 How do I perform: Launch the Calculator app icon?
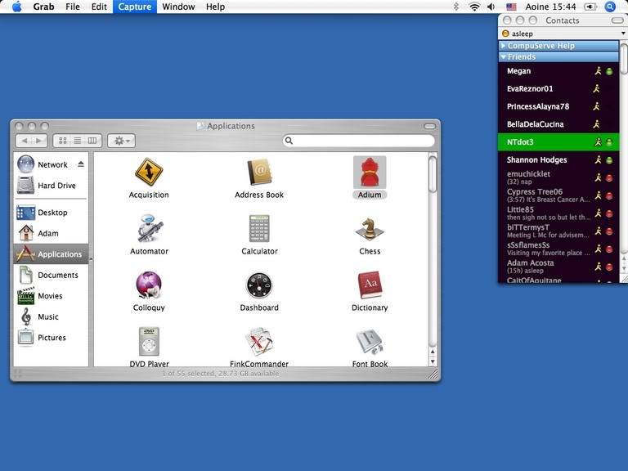tap(259, 229)
